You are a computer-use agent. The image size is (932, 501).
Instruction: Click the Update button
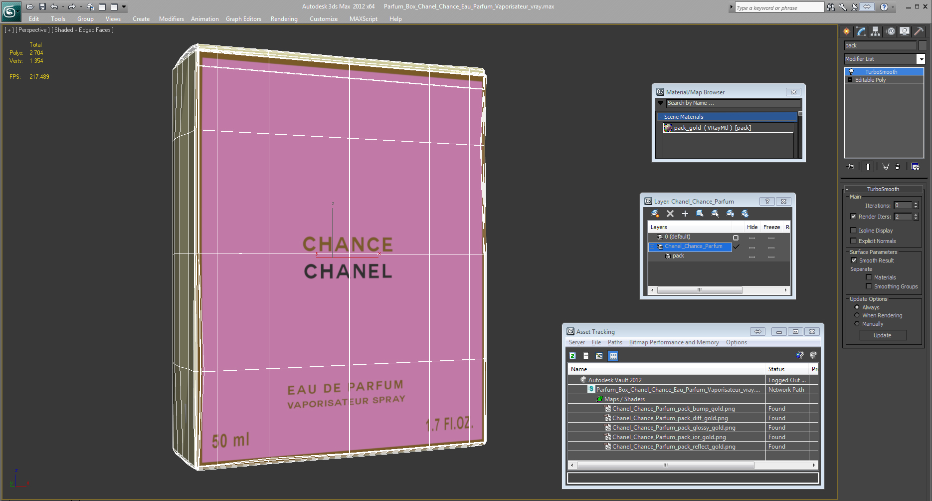tap(883, 335)
